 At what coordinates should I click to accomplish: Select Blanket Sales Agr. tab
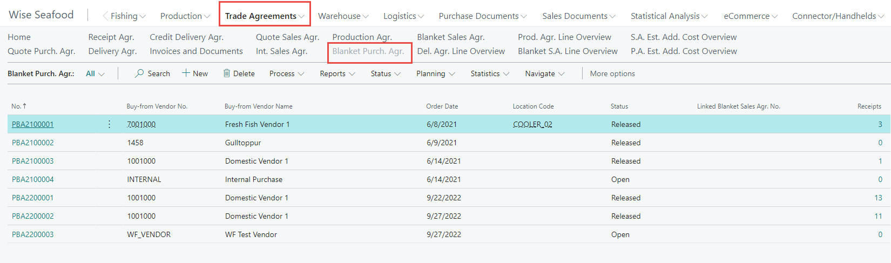[x=451, y=37]
